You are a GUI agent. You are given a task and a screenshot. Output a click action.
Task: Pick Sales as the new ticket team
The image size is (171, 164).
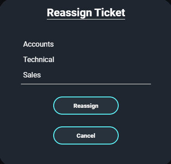(x=86, y=75)
